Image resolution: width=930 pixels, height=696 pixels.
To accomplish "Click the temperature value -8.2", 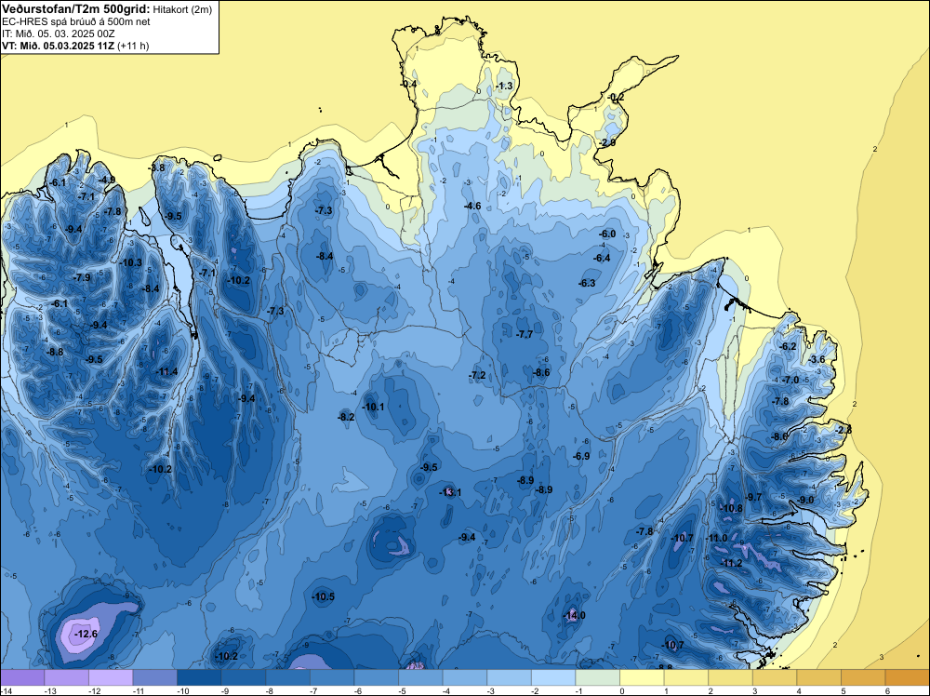I will coord(346,418).
